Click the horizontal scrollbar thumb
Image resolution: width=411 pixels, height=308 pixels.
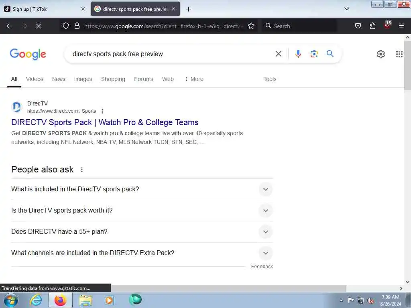[x=228, y=288]
